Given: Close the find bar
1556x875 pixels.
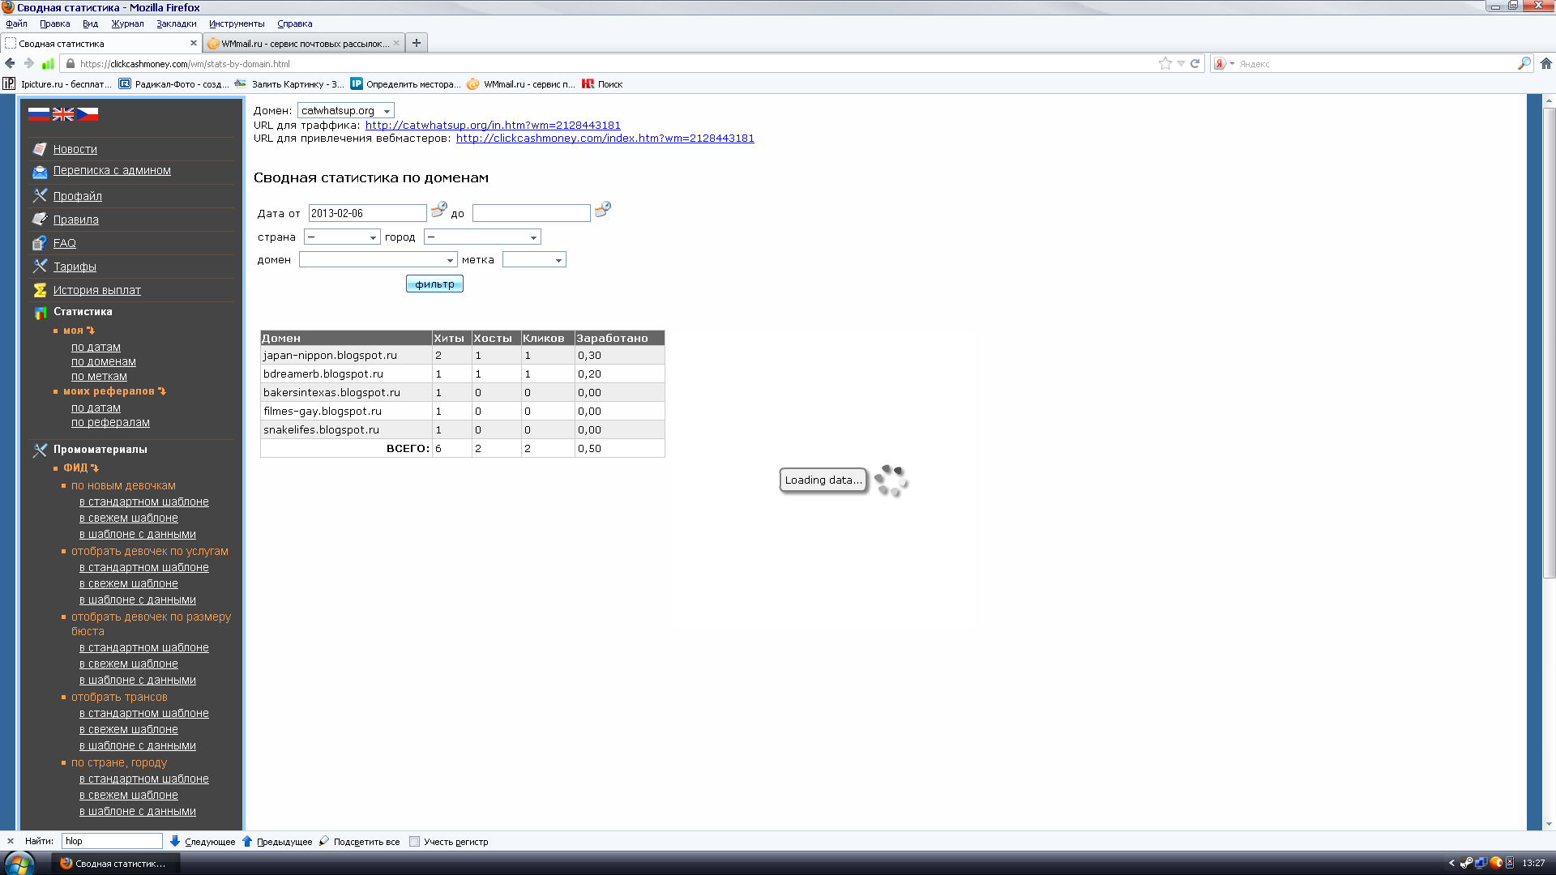Looking at the screenshot, I should pyautogui.click(x=11, y=841).
